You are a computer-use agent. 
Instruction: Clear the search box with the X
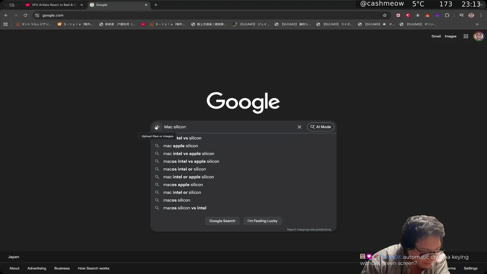pos(299,127)
